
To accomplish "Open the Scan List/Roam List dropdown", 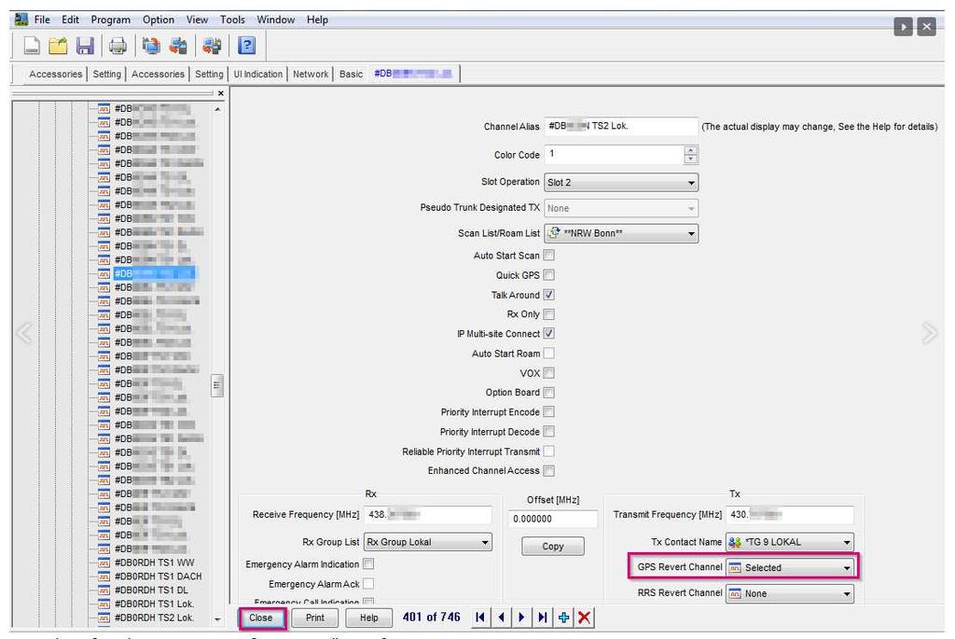I will click(621, 233).
